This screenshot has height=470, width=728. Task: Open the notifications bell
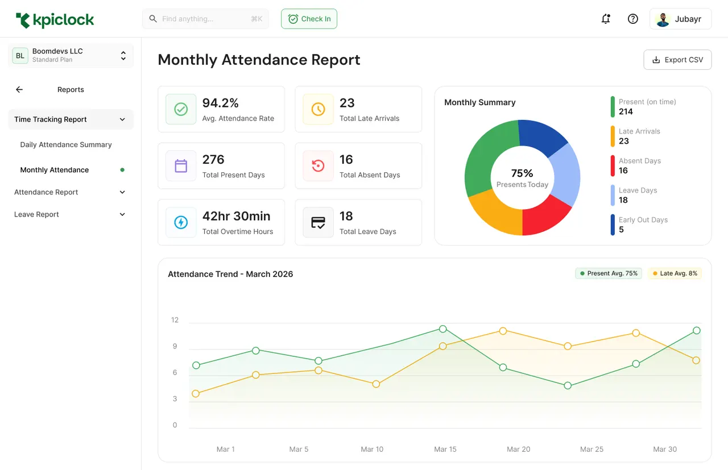tap(606, 19)
